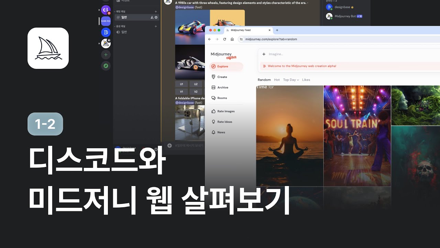Click @designbase mention under 1980s car prompt
This screenshot has width=440, height=248.
click(185, 7)
